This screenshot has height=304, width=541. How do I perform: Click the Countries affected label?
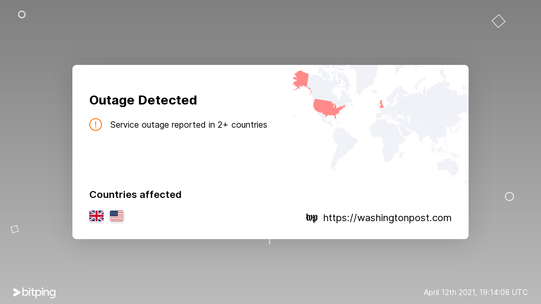click(135, 195)
